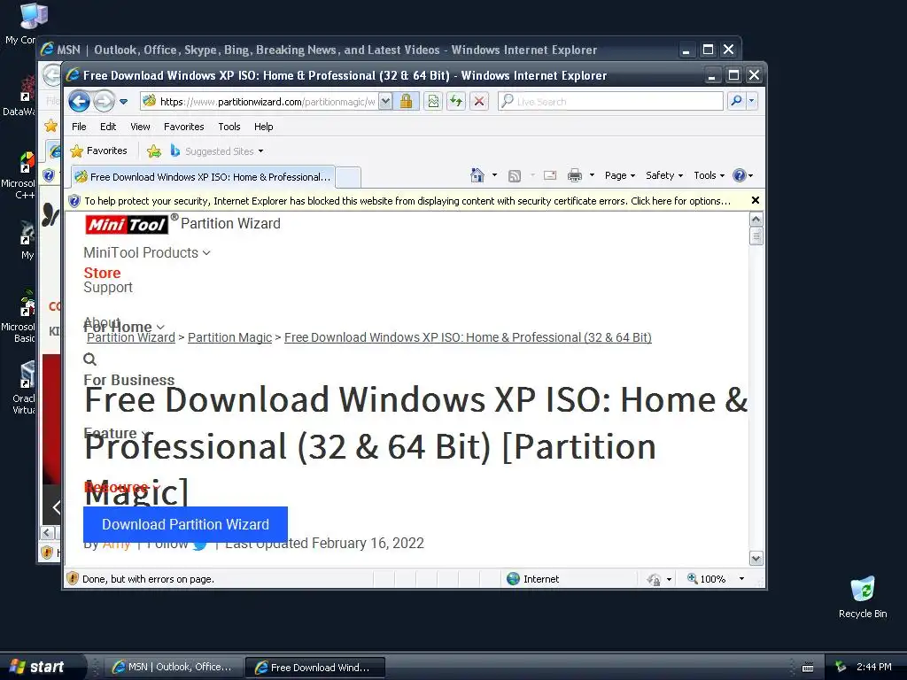Open the Tools menu in menu bar

[229, 127]
